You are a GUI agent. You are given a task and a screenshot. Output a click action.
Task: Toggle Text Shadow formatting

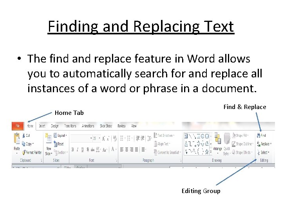(88, 149)
